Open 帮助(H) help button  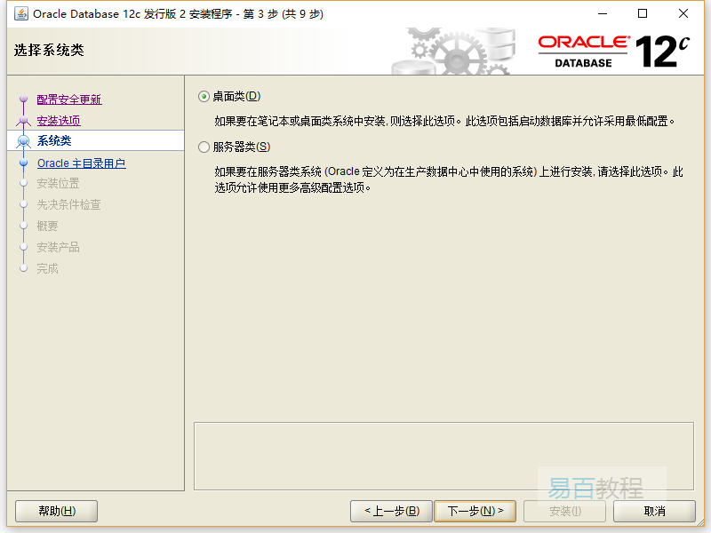(x=57, y=511)
